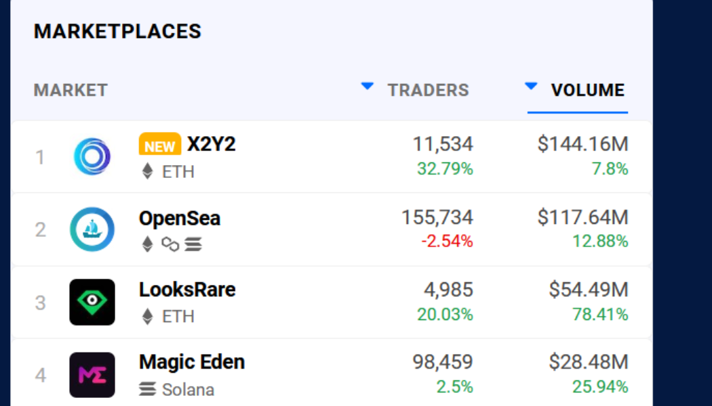Open the TRADERS sort dropdown arrow
The image size is (712, 406).
point(366,87)
